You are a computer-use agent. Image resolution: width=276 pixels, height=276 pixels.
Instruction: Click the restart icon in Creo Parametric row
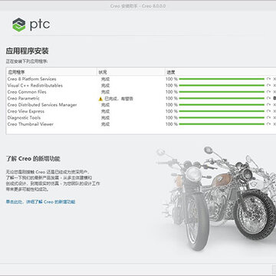pos(268,98)
